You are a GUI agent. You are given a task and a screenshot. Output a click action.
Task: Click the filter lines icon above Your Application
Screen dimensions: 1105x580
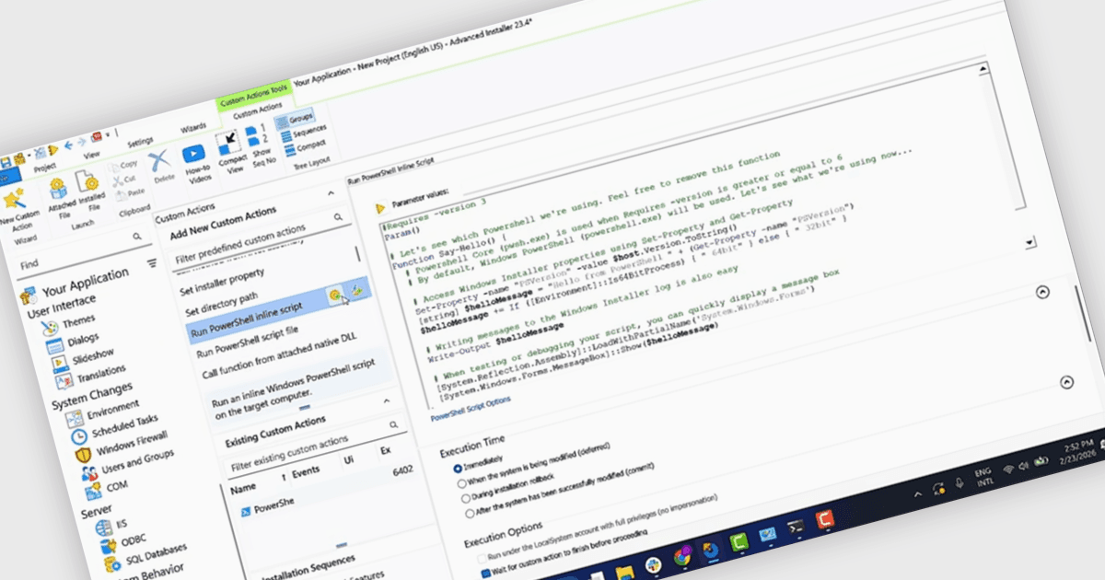click(x=152, y=263)
